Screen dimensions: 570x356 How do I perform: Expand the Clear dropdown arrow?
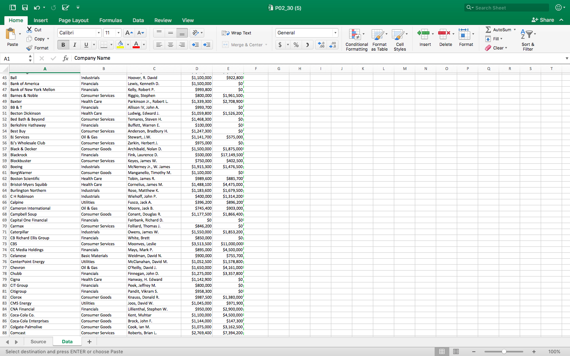click(x=506, y=48)
